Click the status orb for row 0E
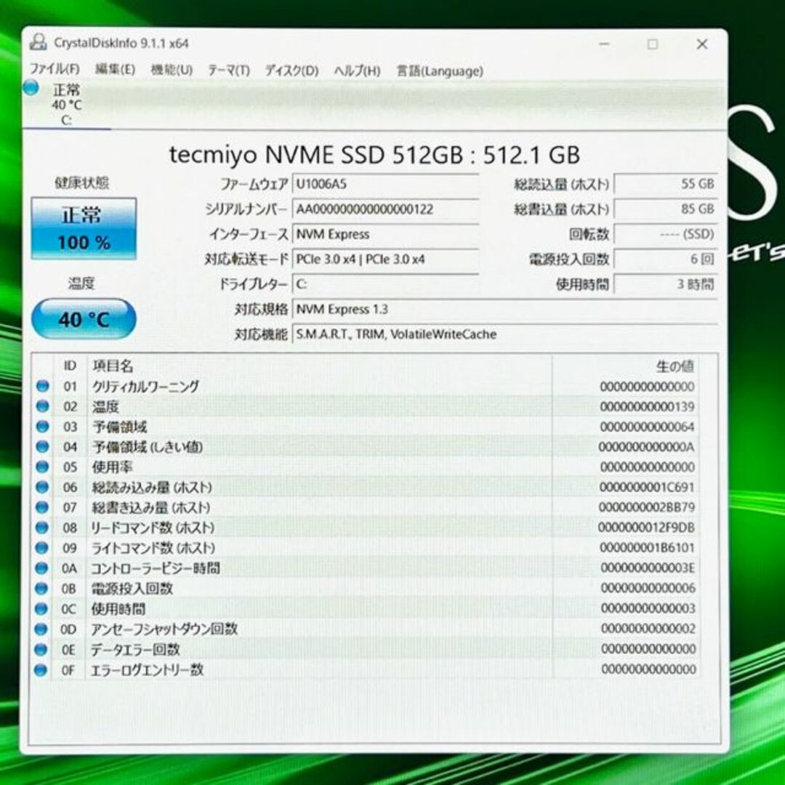The image size is (785, 785). pos(41,649)
